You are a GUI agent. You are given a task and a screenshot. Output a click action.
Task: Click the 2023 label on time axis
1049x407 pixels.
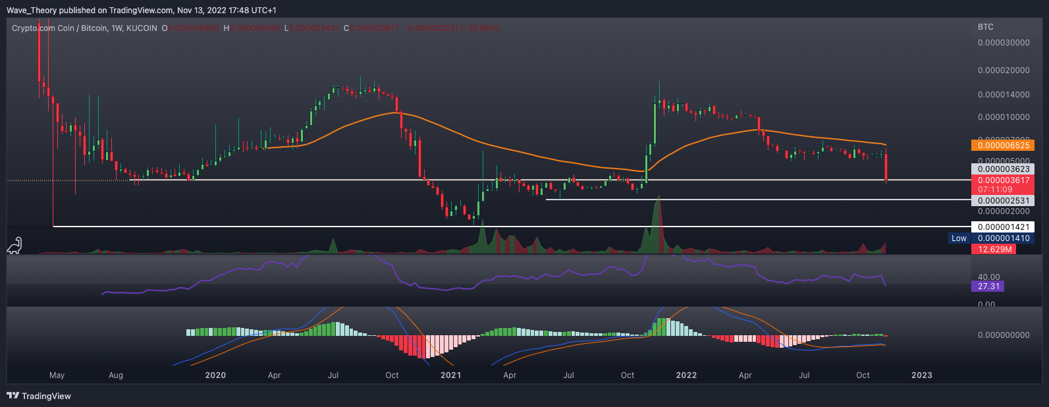[921, 375]
